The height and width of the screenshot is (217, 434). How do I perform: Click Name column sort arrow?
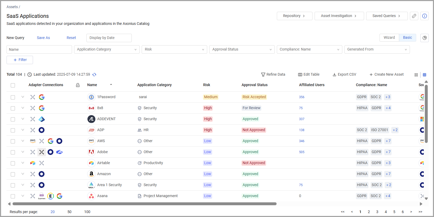(111, 85)
